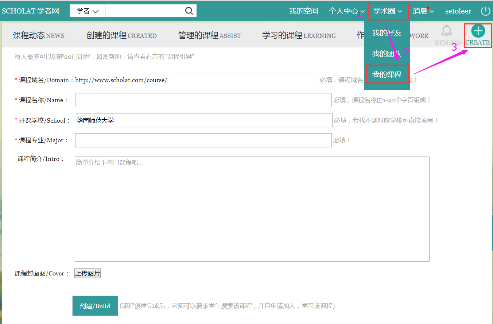Click the 上传图片 upload button
493x324 pixels.
(x=88, y=273)
